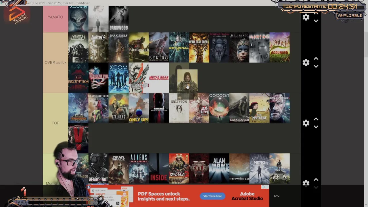Move TOP tier up with arrow
The width and height of the screenshot is (368, 207).
tap(316, 119)
